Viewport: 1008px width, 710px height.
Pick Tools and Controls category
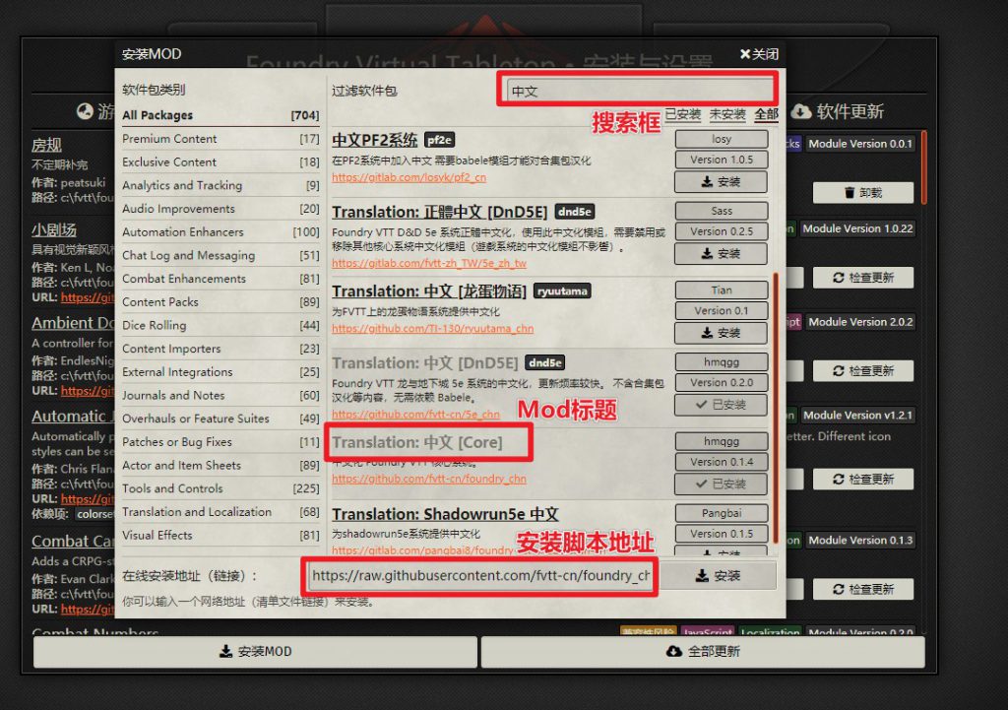tap(220, 488)
